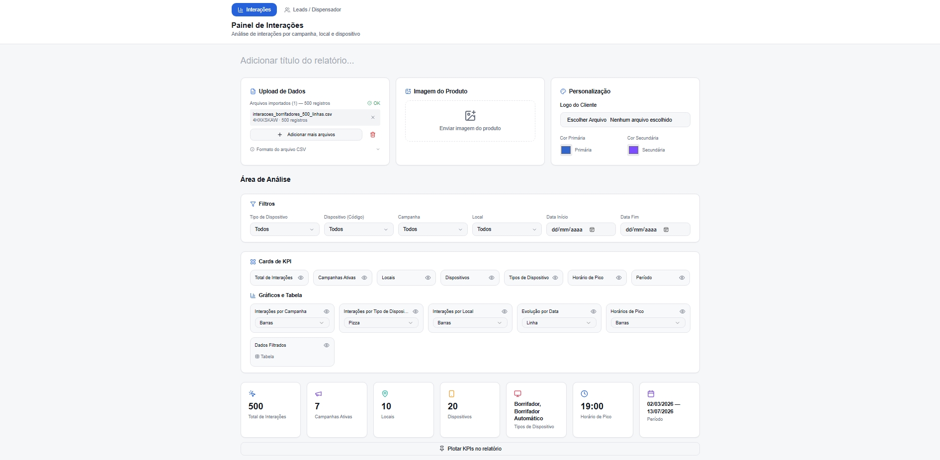Open chart type dropdown for Interações por Local

pyautogui.click(x=470, y=323)
